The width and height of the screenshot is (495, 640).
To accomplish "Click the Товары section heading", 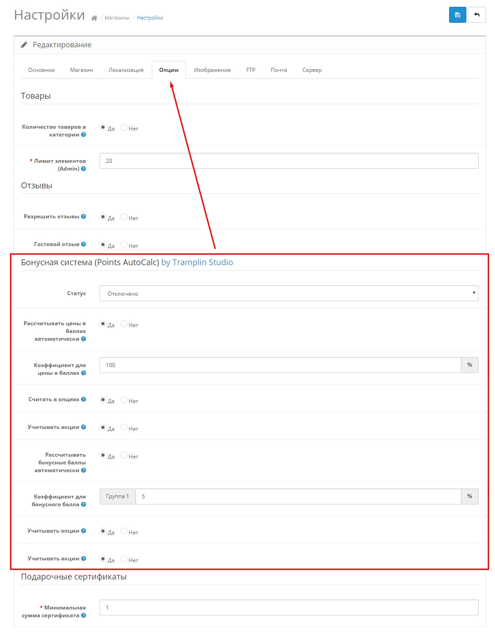I will pos(36,96).
